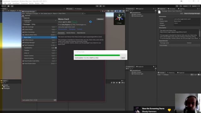This screenshot has width=201, height=113.
Task: Click the add package plus icon in Package Manager
Action: coord(23,13)
